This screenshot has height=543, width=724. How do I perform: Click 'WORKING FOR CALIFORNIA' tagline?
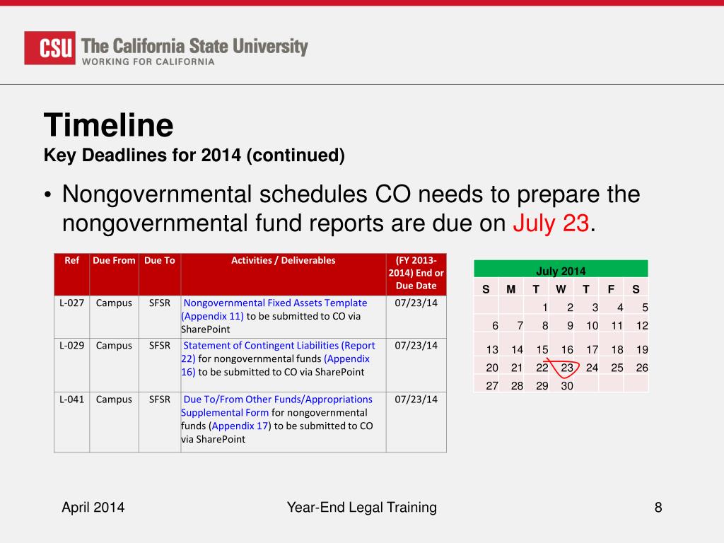pos(148,62)
